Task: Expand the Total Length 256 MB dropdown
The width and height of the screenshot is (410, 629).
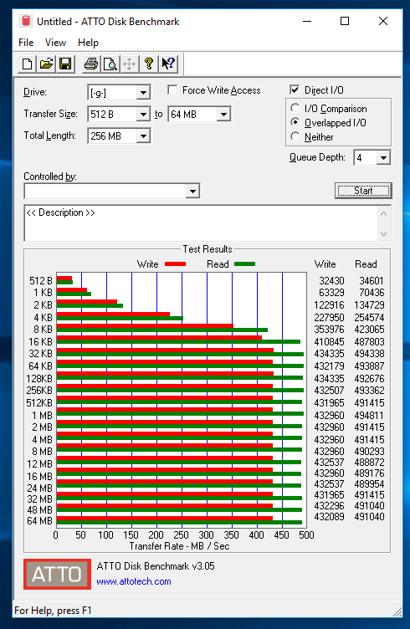Action: [143, 136]
